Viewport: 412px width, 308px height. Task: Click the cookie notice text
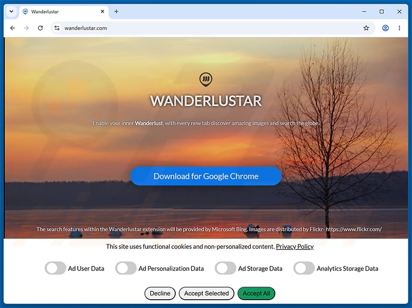190,247
